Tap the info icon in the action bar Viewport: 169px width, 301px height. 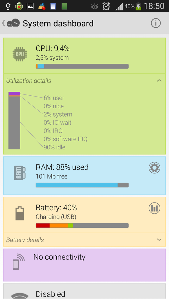click(x=156, y=23)
